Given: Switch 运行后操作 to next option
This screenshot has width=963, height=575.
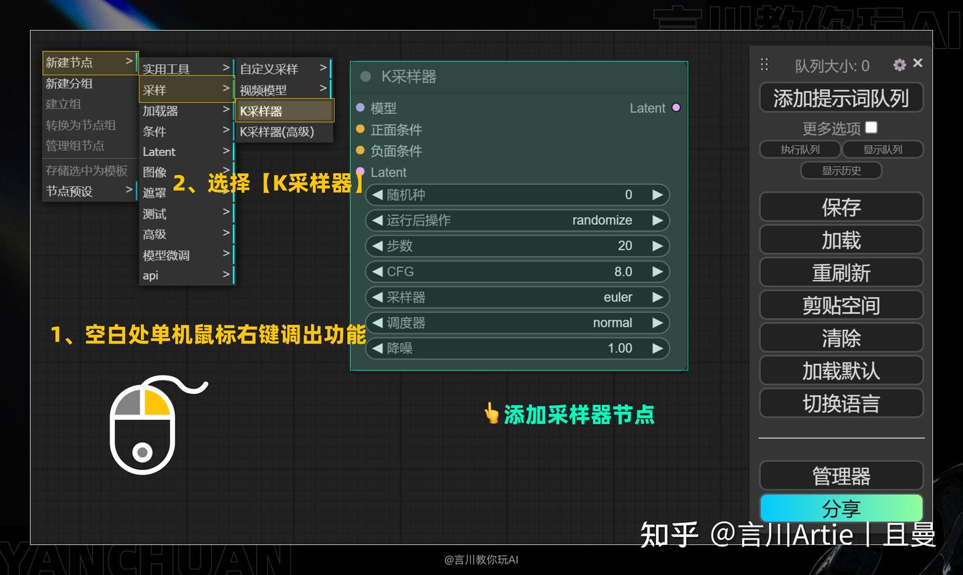Looking at the screenshot, I should coord(657,220).
